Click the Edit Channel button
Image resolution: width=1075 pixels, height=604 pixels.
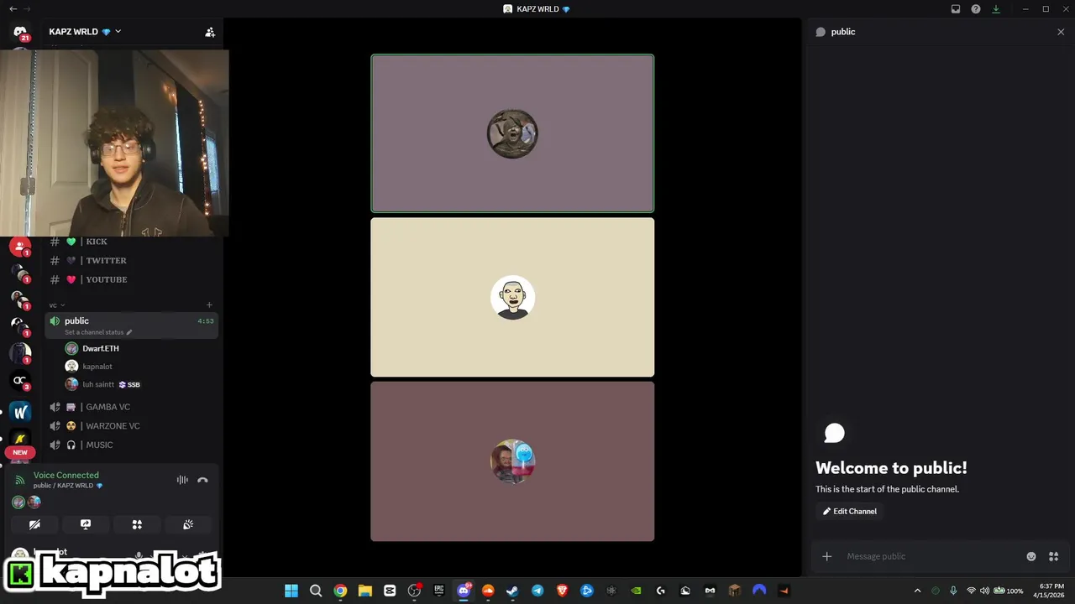point(850,511)
